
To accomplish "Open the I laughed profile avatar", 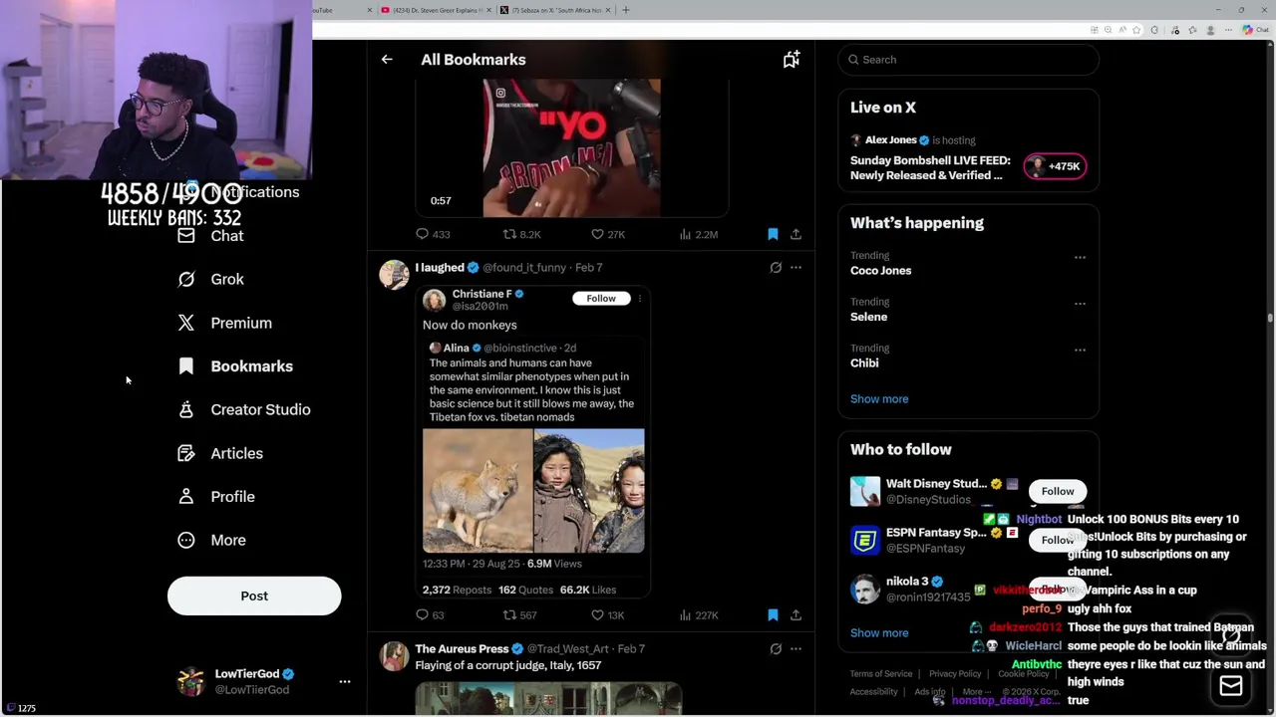I will point(394,275).
